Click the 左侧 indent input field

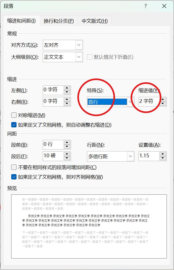[53, 90]
